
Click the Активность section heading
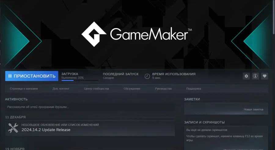(16, 99)
